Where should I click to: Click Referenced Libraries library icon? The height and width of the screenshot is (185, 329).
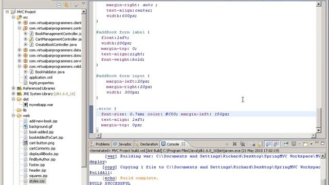[x=20, y=88]
